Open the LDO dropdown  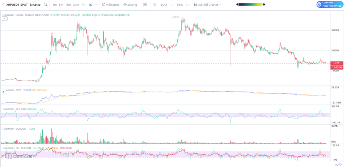click(166, 5)
